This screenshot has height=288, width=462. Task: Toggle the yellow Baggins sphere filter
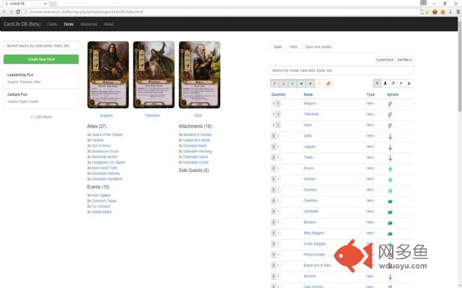point(320,84)
